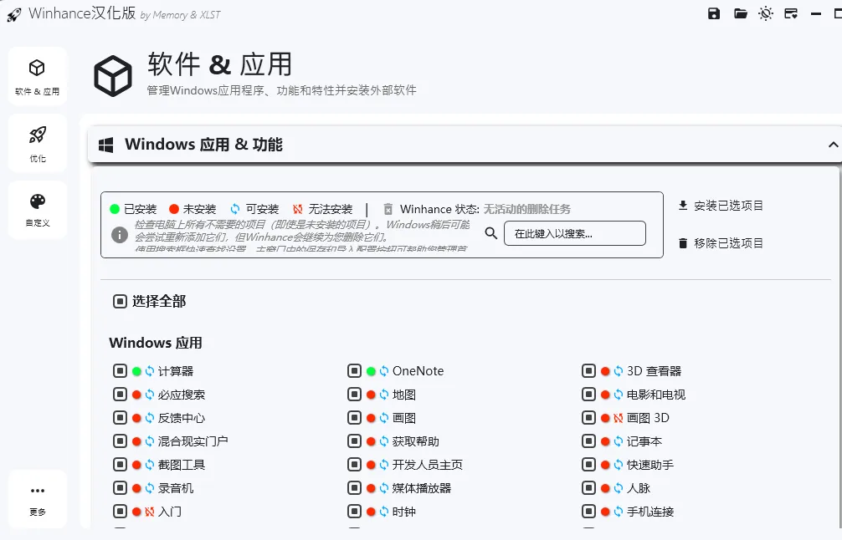Click the magnifier search icon
Screen dimensions: 842x540
(490, 232)
